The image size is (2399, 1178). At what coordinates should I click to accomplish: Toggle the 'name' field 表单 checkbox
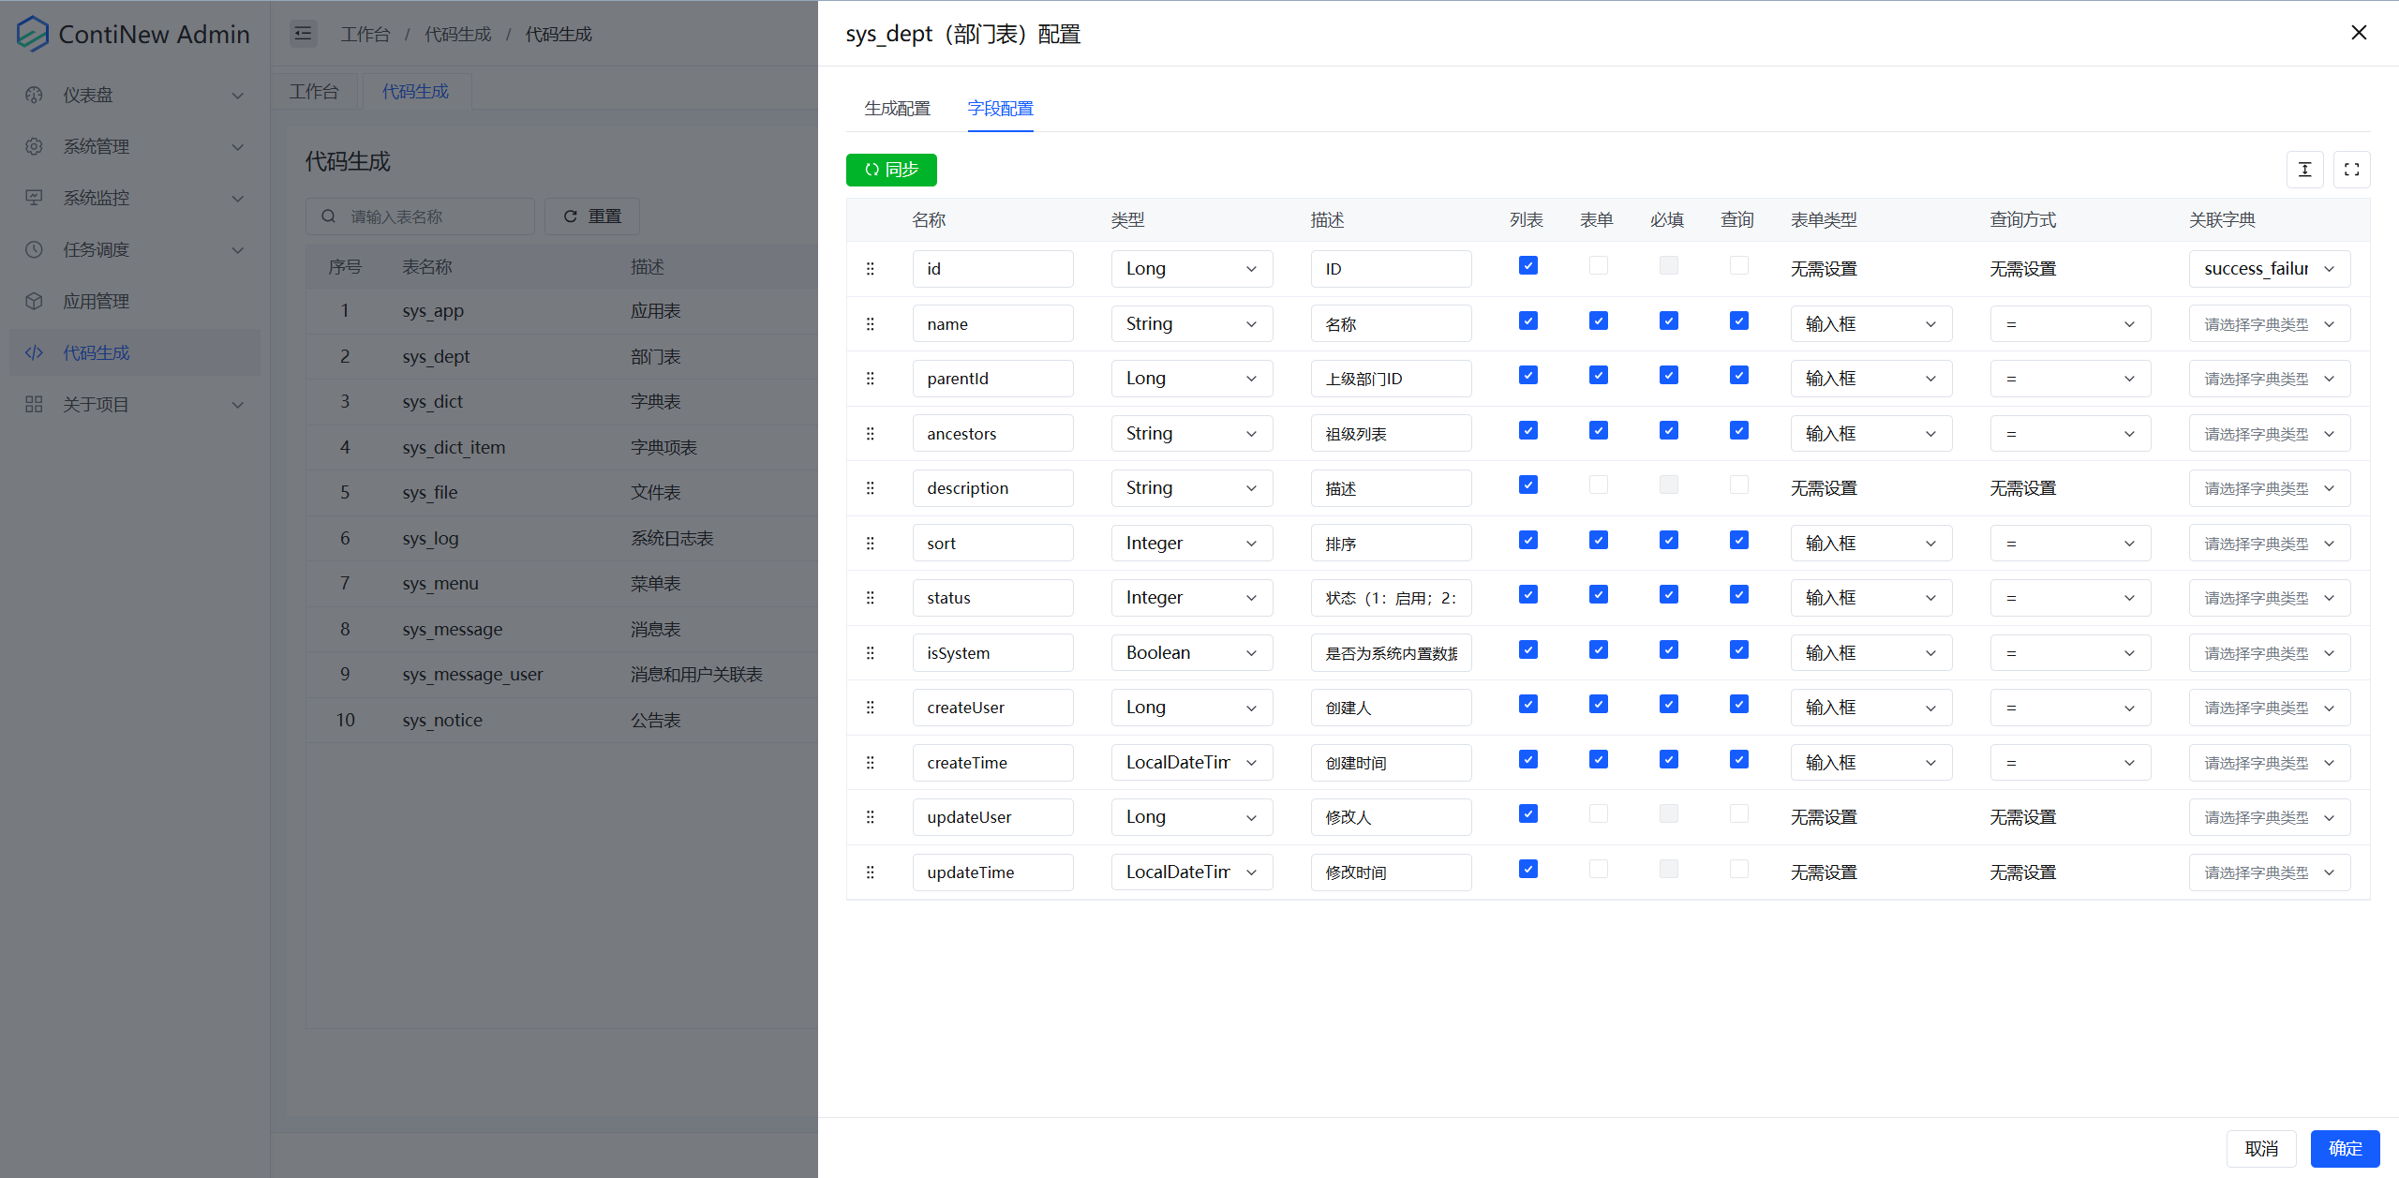pos(1597,322)
